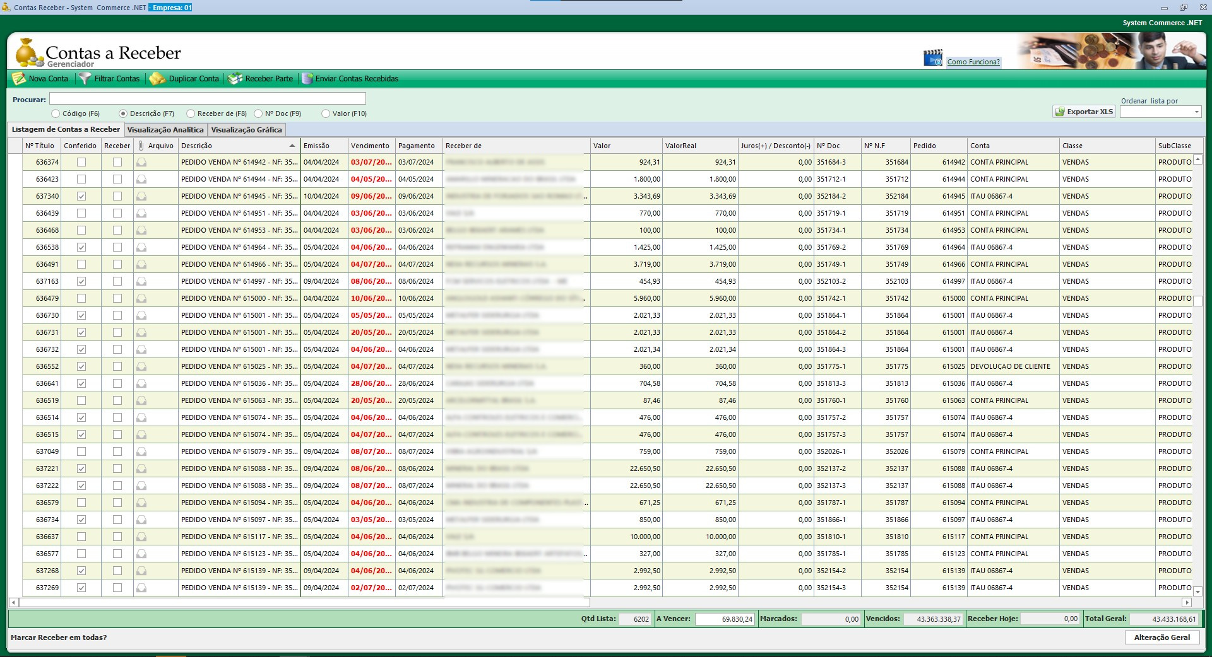Open the Visualização Gráfica tab

(x=246, y=130)
